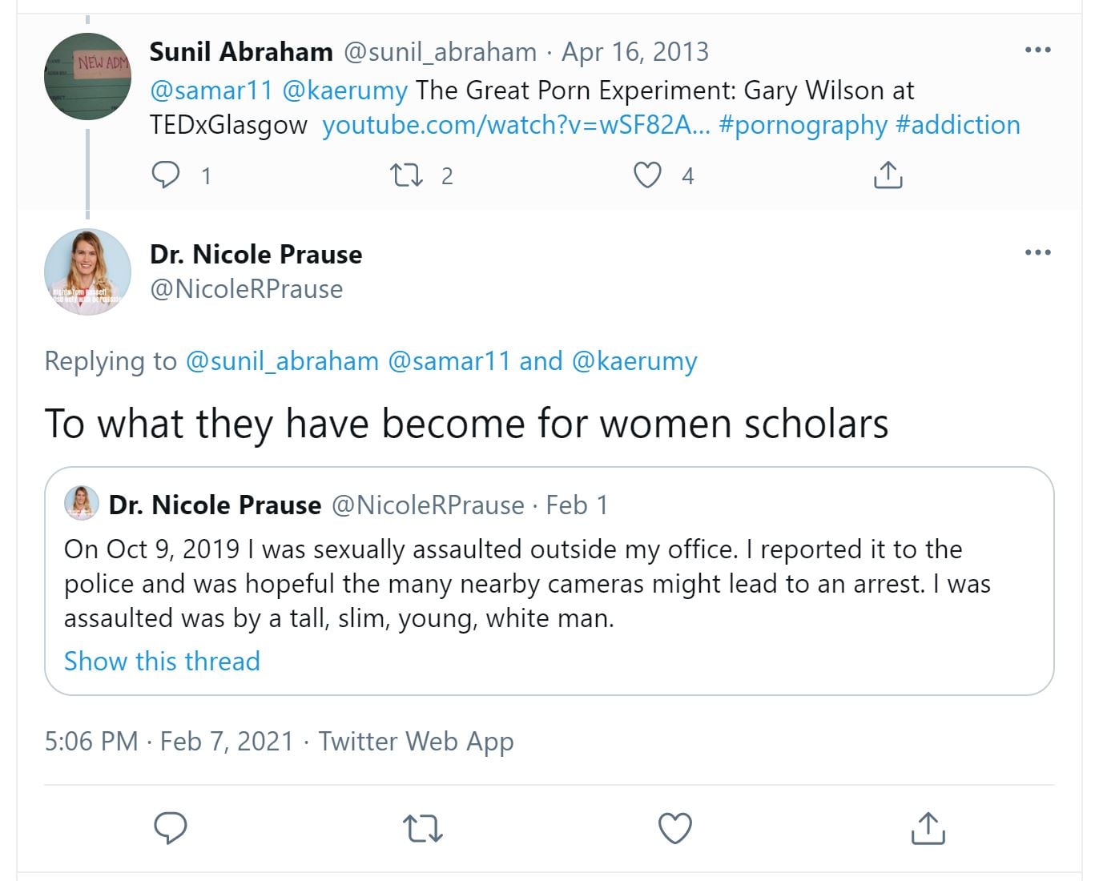Retweet Dr. Nicole Prause's main tweet
This screenshot has width=1099, height=881.
[422, 828]
